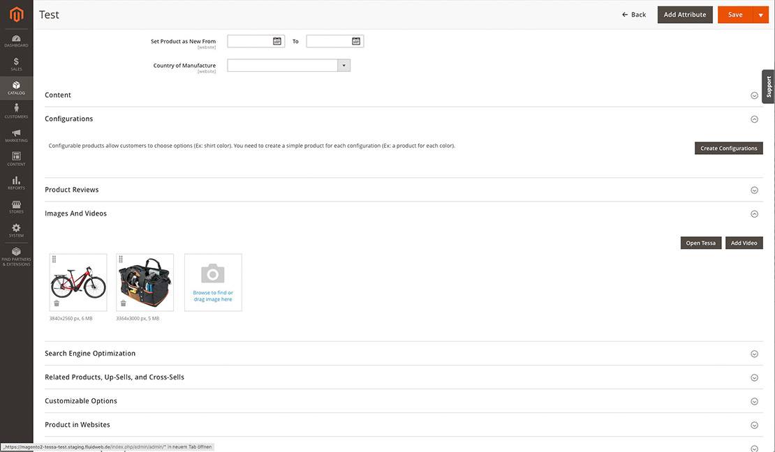Delete the bicycle image with trash icon
Screen dimensions: 775x452
click(x=57, y=303)
